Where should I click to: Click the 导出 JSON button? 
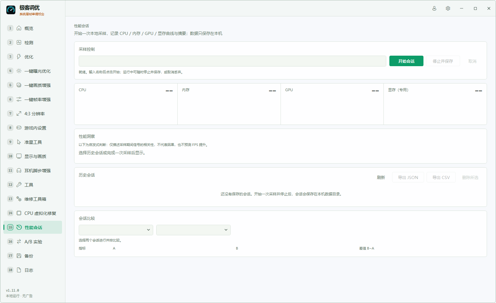point(408,177)
